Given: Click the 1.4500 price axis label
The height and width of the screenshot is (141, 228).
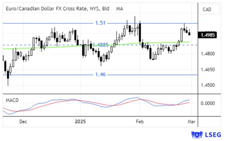Looking at the screenshot, I should 207,85.
